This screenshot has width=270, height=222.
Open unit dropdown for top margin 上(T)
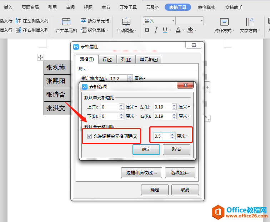coord(131,107)
